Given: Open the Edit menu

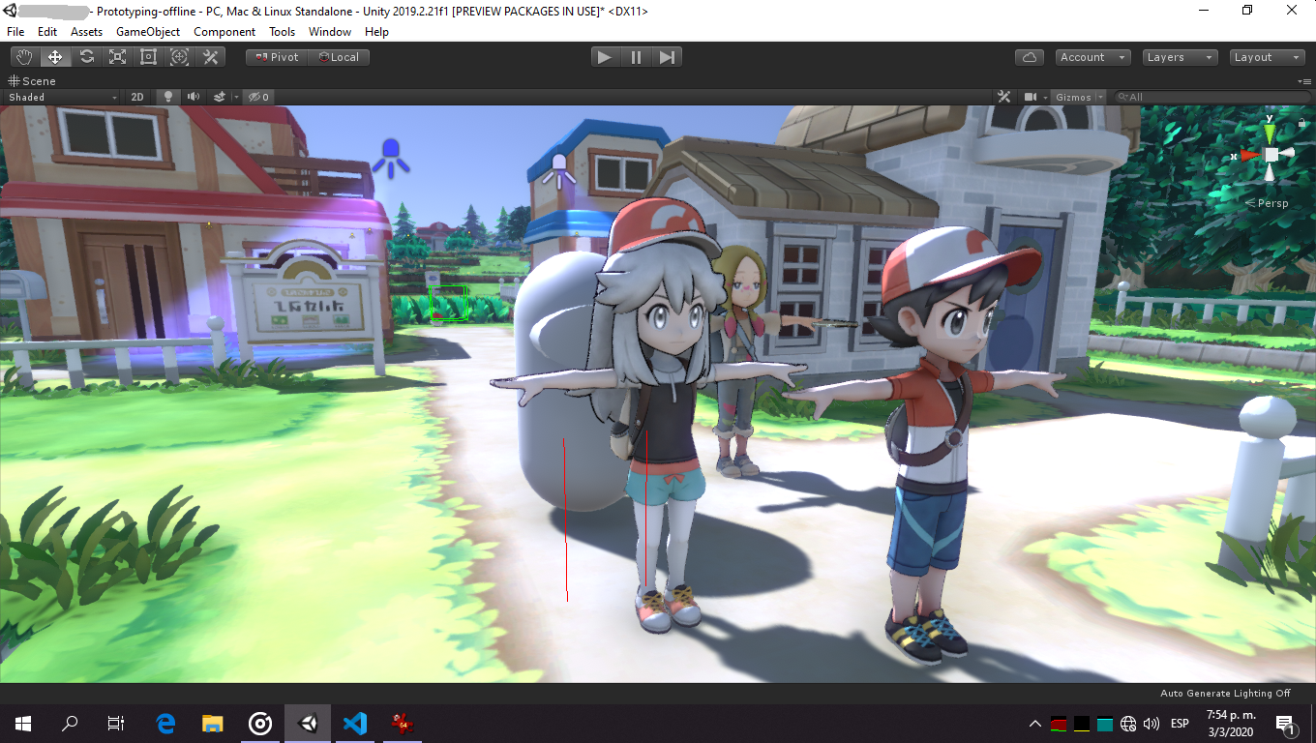Looking at the screenshot, I should click(47, 32).
